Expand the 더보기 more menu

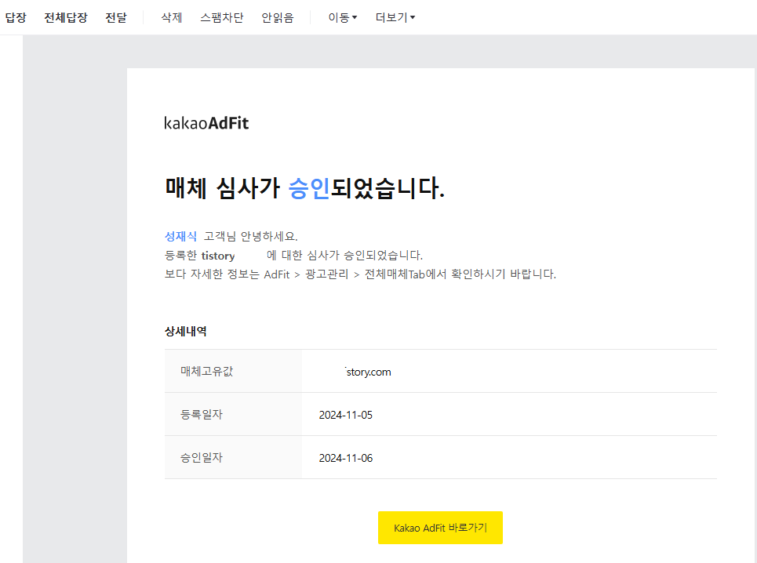click(395, 18)
